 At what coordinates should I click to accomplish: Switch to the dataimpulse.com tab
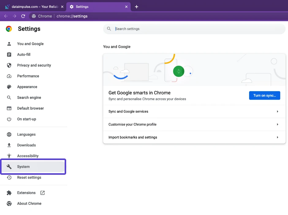tap(33, 7)
